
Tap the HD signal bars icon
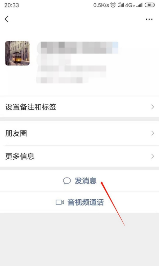121,5
